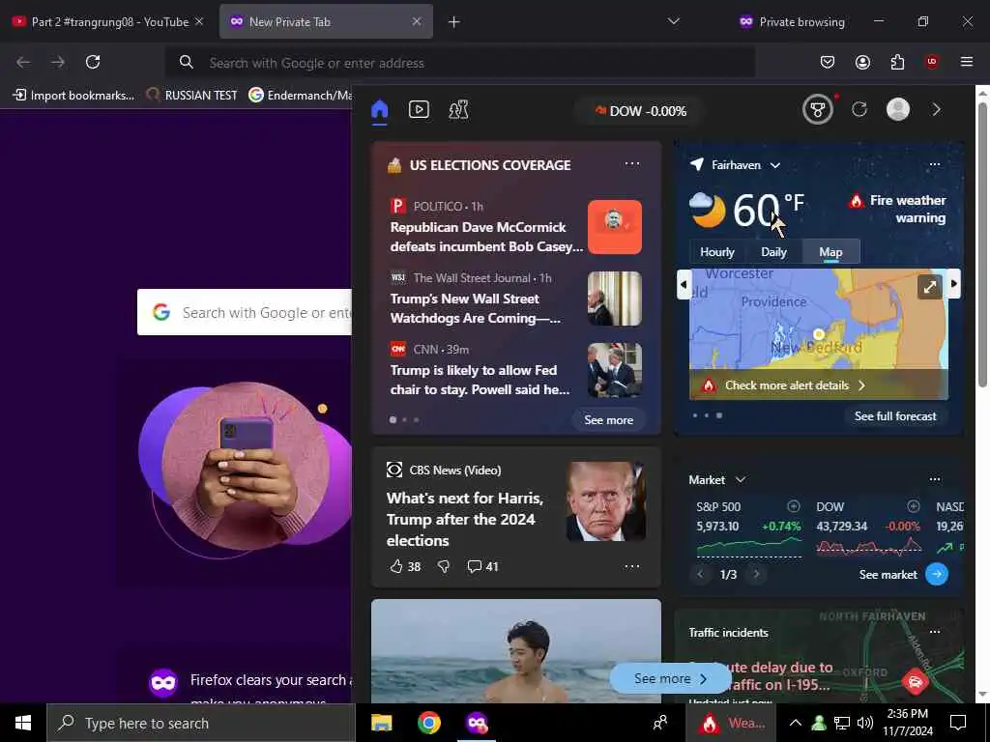Viewport: 990px width, 742px height.
Task: Launch Chrome from taskbar
Action: coord(428,723)
